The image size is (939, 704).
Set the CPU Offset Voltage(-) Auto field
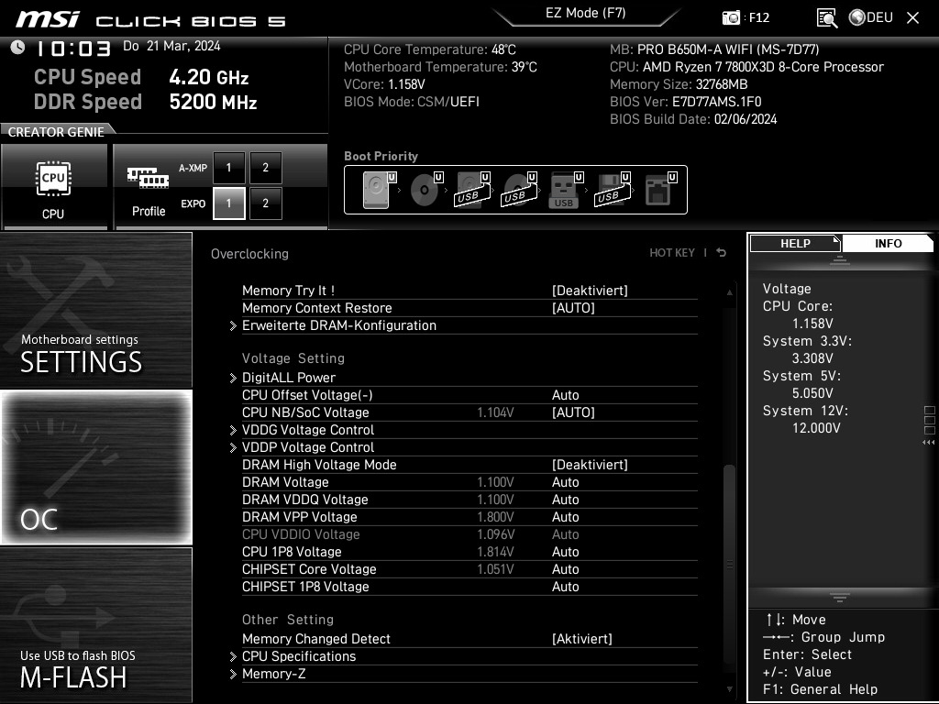tap(565, 395)
